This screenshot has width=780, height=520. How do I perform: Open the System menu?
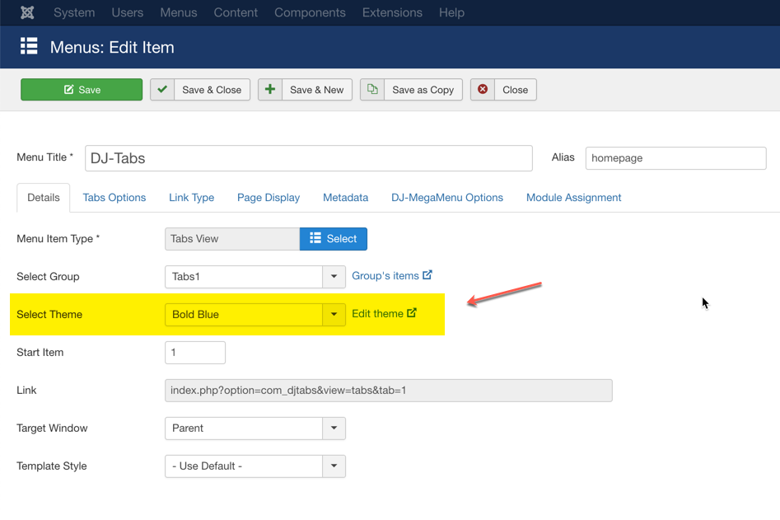coord(74,12)
